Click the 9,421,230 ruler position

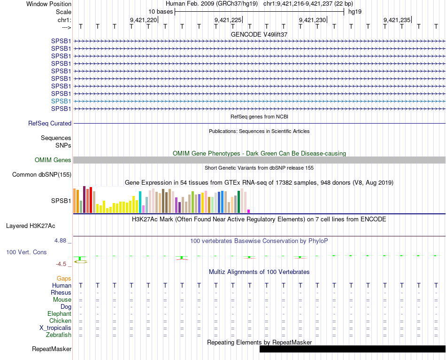pos(312,20)
